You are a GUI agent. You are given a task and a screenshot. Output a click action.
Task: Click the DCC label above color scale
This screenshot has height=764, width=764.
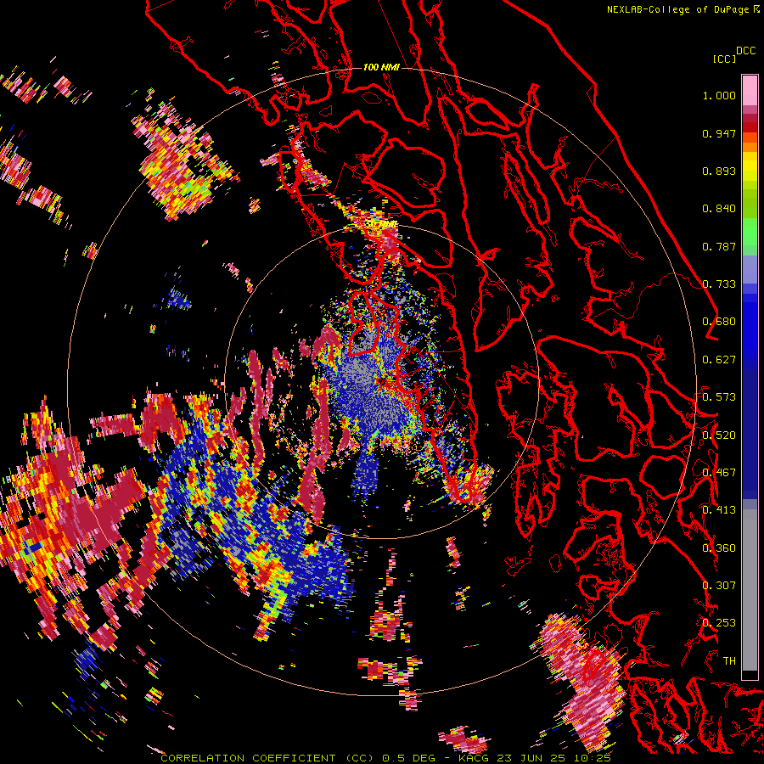pyautogui.click(x=746, y=51)
